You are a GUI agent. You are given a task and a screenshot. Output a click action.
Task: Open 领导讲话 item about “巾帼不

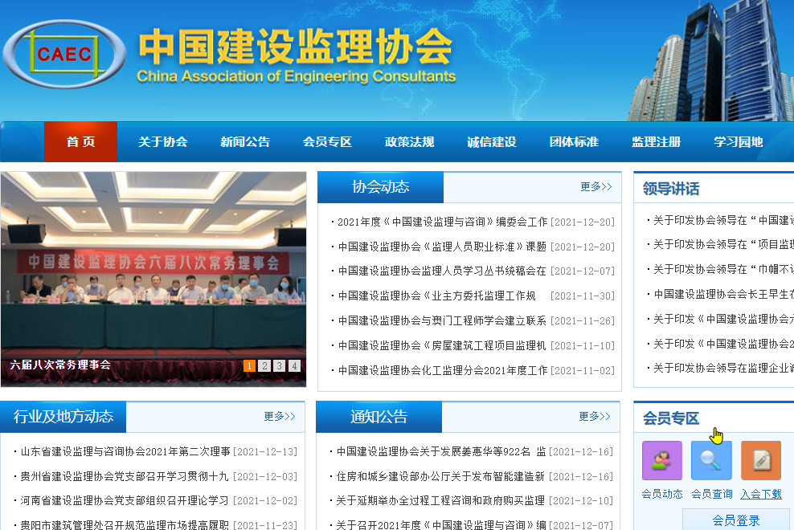click(723, 269)
